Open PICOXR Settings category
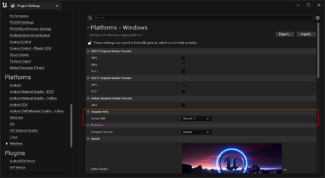 coord(22,22)
